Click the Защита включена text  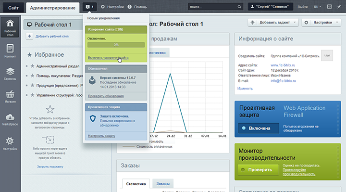[114, 116]
